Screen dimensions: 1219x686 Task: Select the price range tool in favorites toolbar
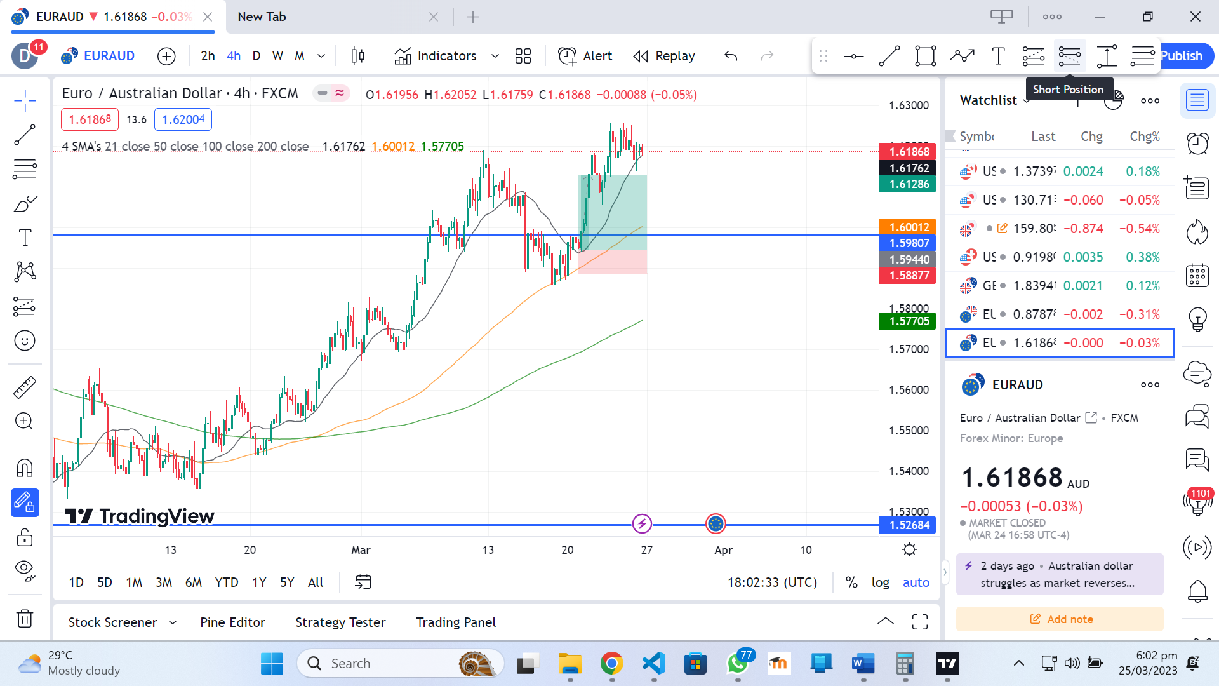point(1107,56)
